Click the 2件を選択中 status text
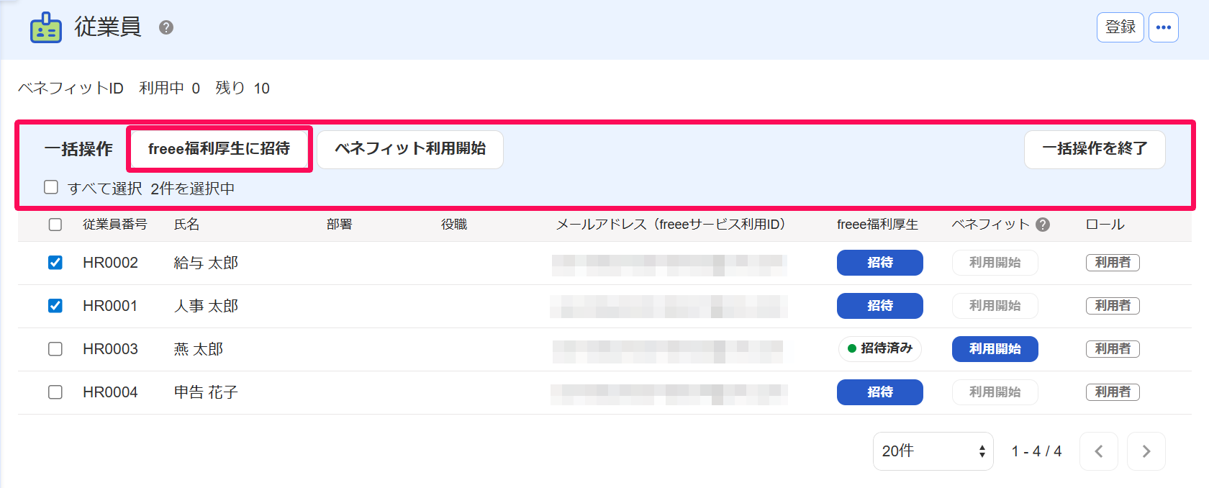The width and height of the screenshot is (1209, 488). click(x=193, y=189)
